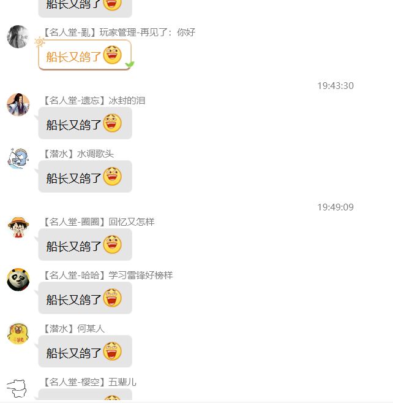The image size is (393, 408).
Task: Open 何某人's yellow duck avatar
Action: (x=18, y=334)
